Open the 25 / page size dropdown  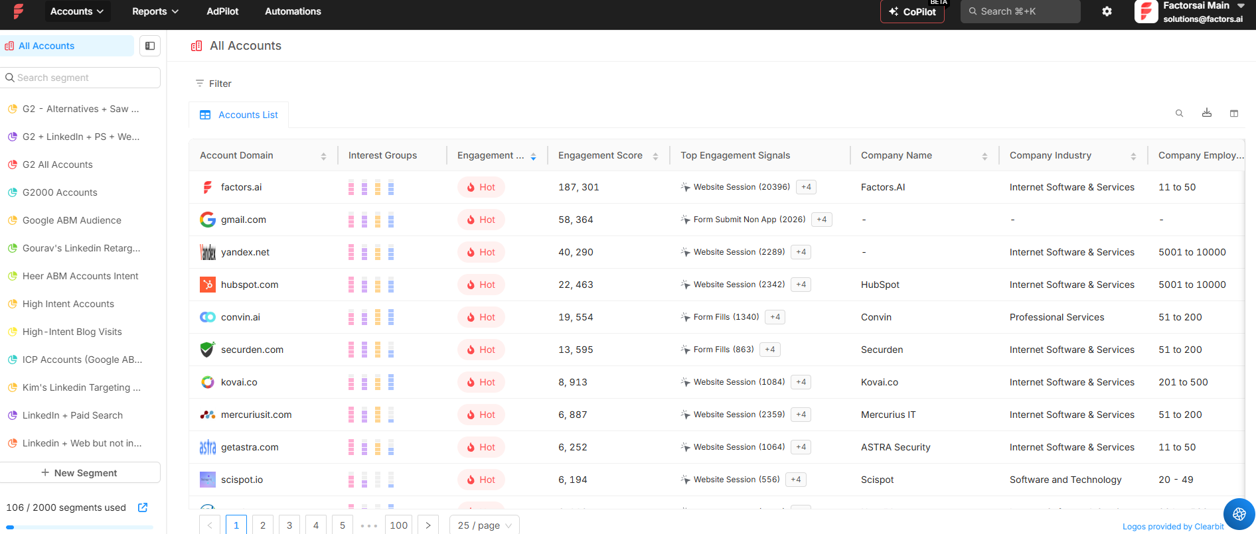[485, 525]
